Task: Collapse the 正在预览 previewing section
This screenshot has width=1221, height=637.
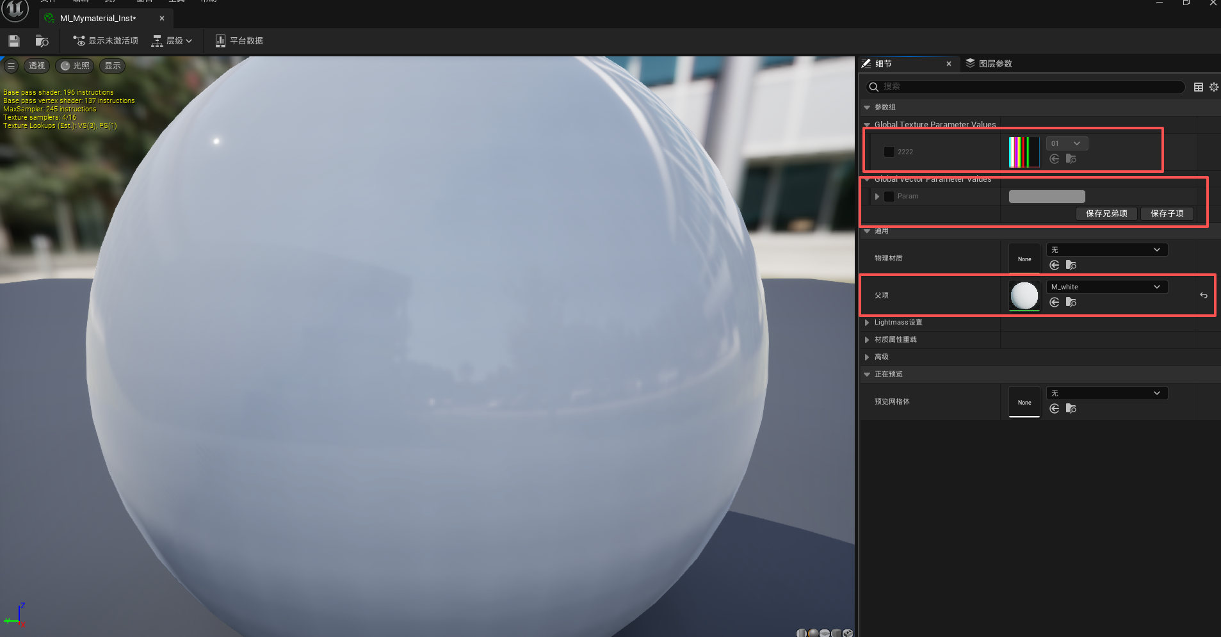Action: pos(867,375)
